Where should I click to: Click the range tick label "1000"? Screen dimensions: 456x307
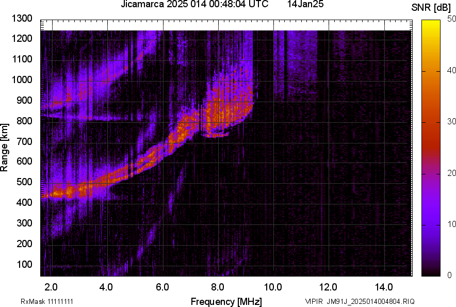[22, 79]
